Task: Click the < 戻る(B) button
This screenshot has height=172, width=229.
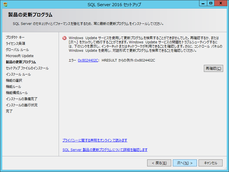Action: coord(159,163)
